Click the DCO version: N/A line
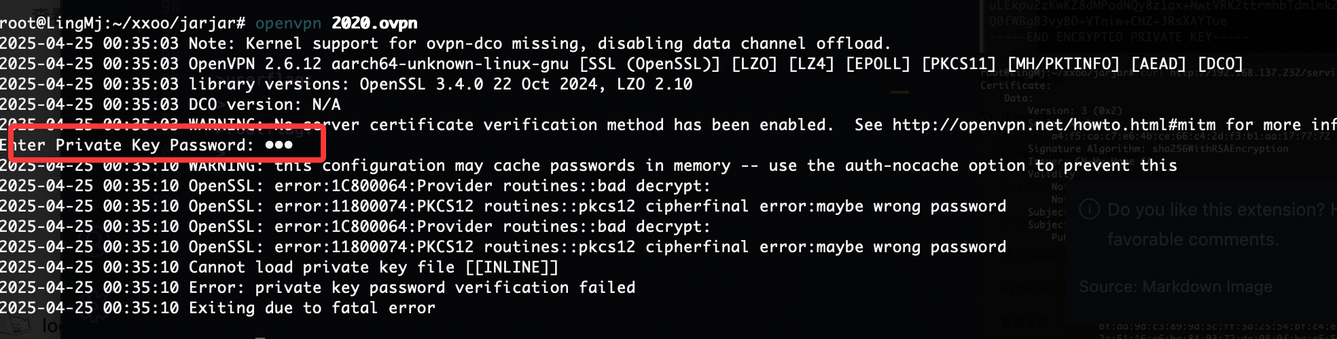 tap(171, 104)
